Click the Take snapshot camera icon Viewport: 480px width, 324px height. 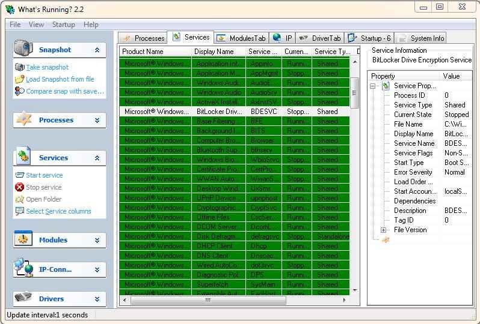pos(20,67)
